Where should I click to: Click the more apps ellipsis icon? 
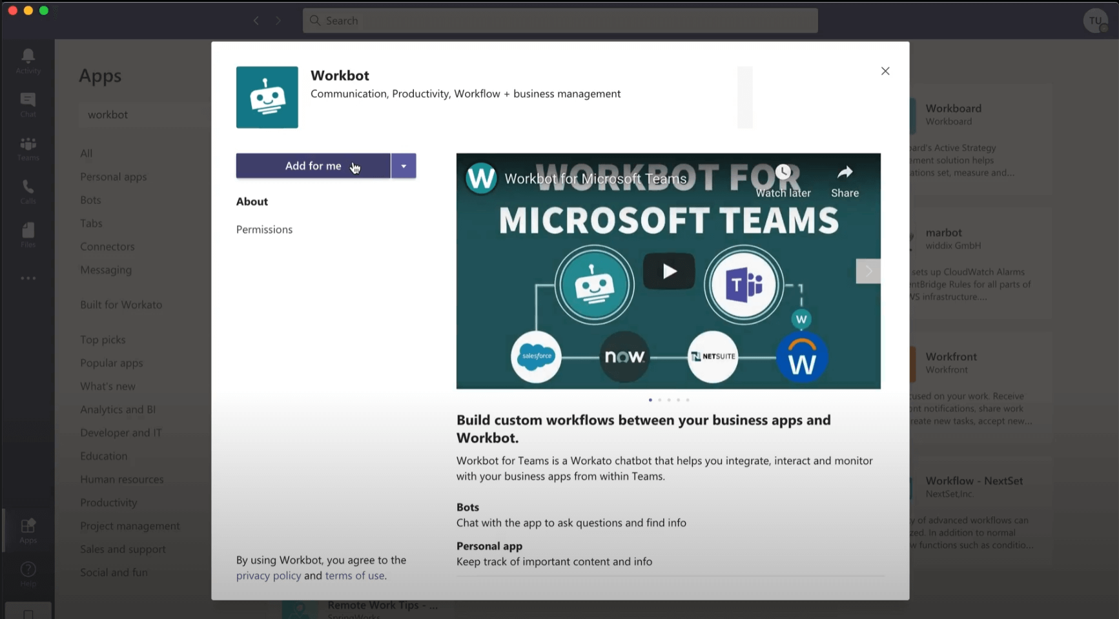point(28,278)
